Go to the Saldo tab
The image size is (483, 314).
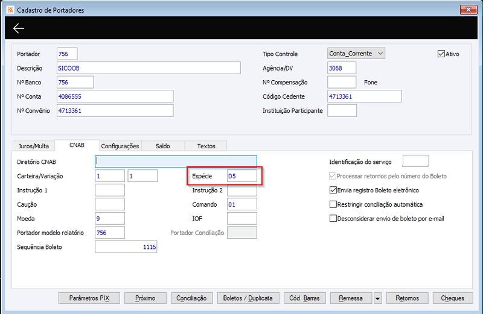[162, 146]
